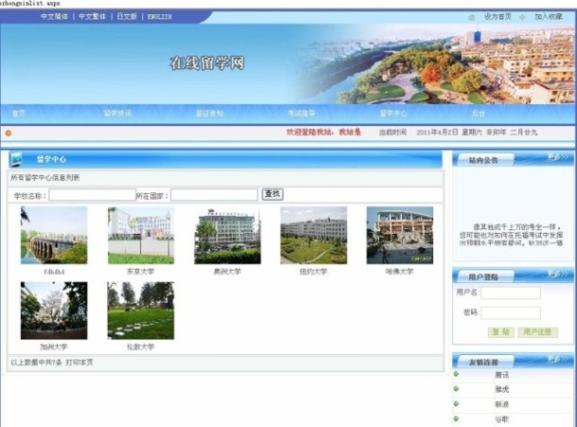577x427 pixels.
Task: Click the 打印本页 print page link
Action: (78, 363)
